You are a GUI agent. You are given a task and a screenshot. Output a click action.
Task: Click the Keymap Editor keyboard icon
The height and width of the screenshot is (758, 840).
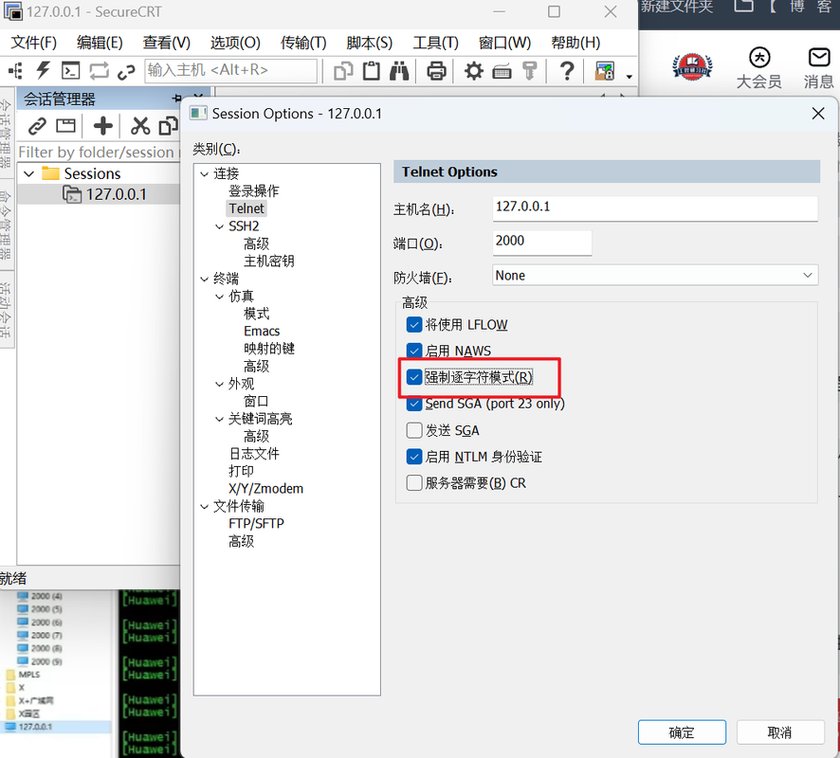(502, 71)
